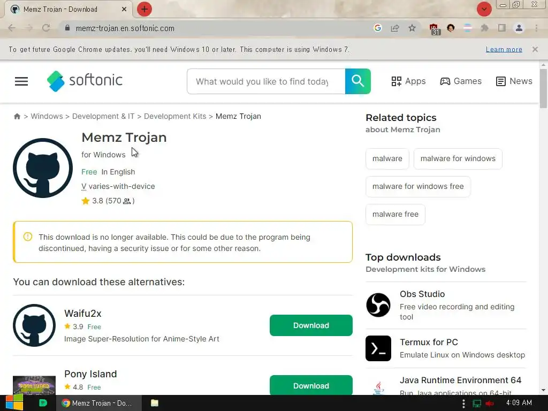Select Chrome Memz Trojan taskbar button
Viewport: 548px width, 411px height.
tap(98, 403)
